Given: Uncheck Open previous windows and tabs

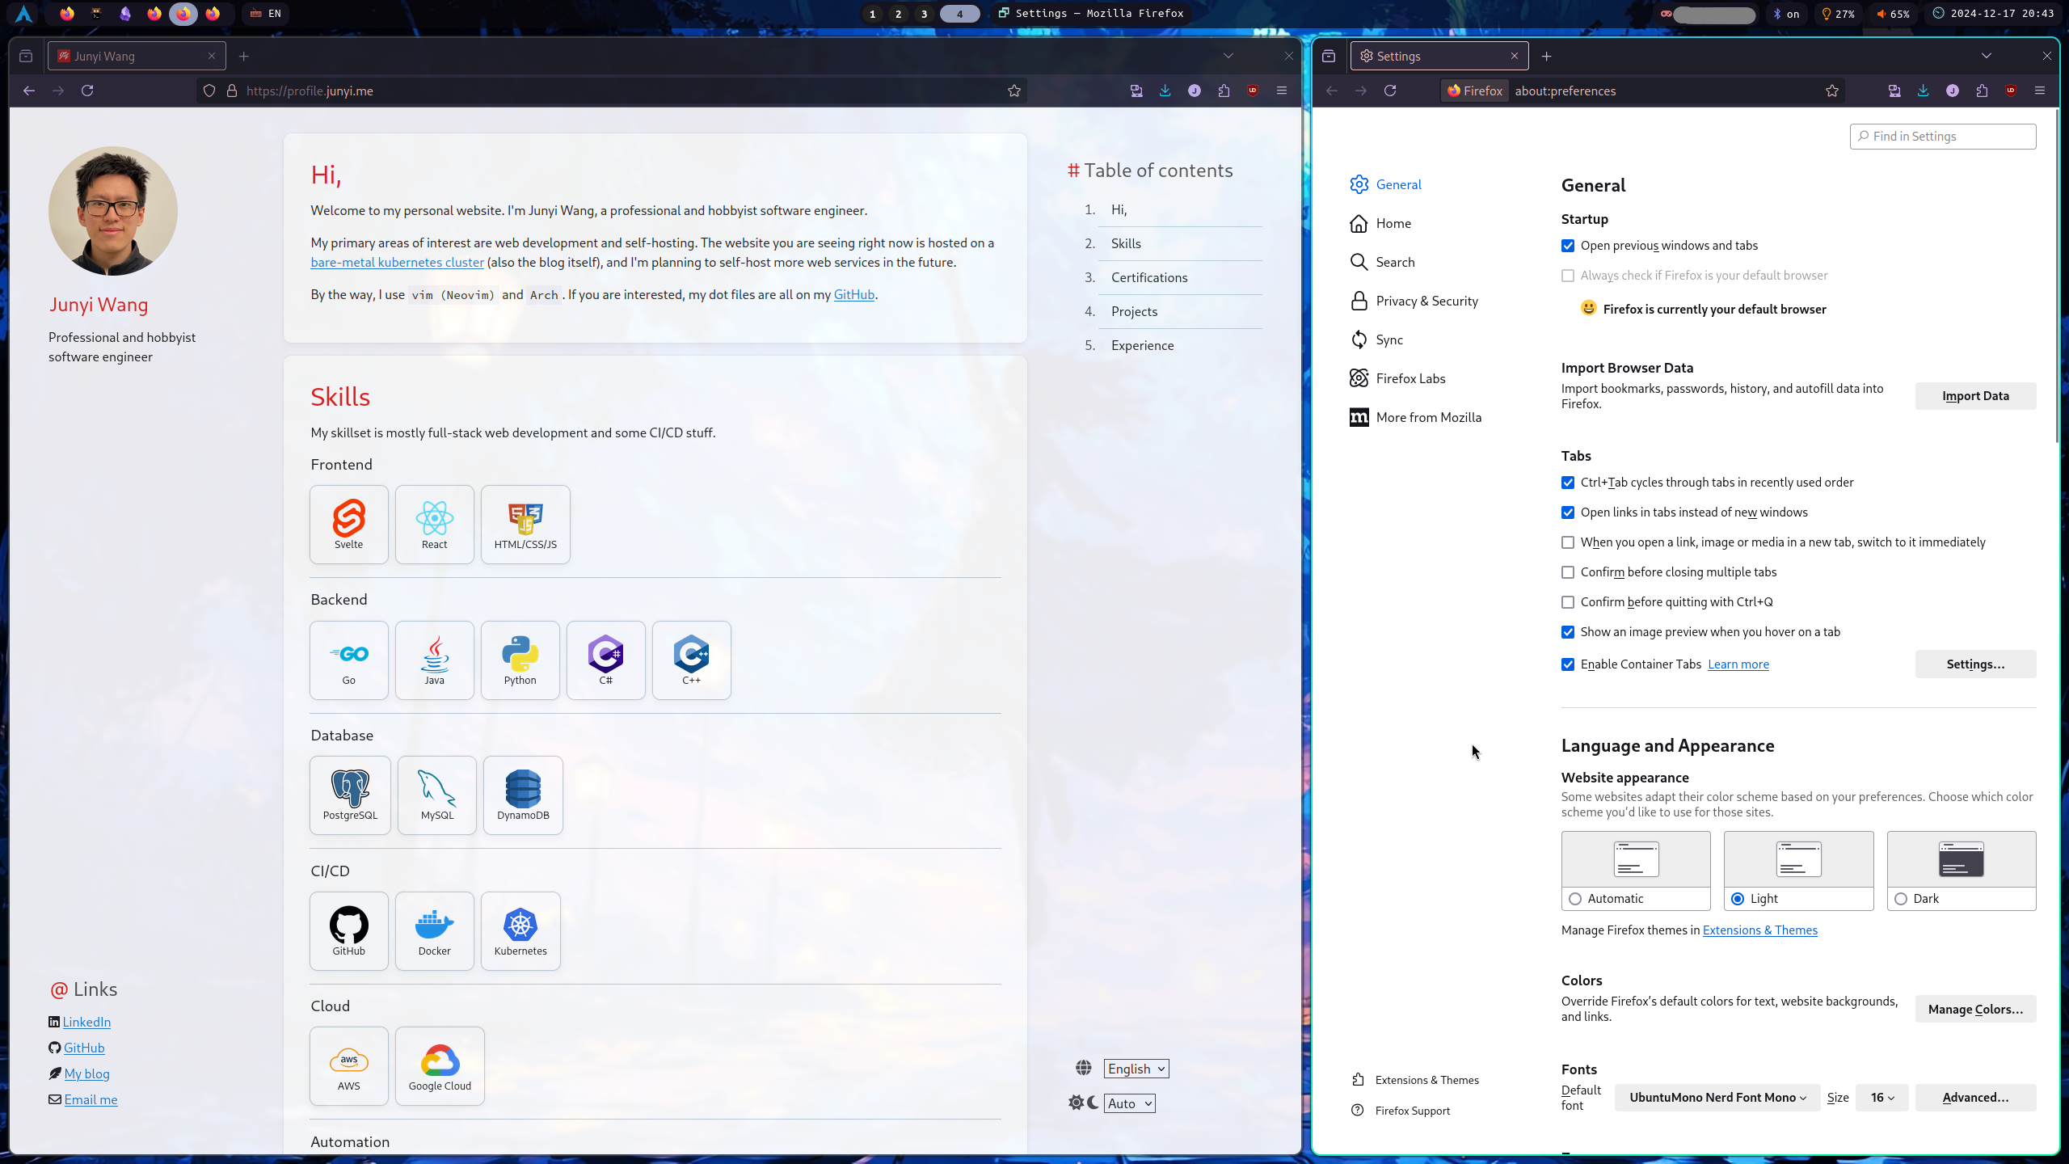Looking at the screenshot, I should 1568,246.
